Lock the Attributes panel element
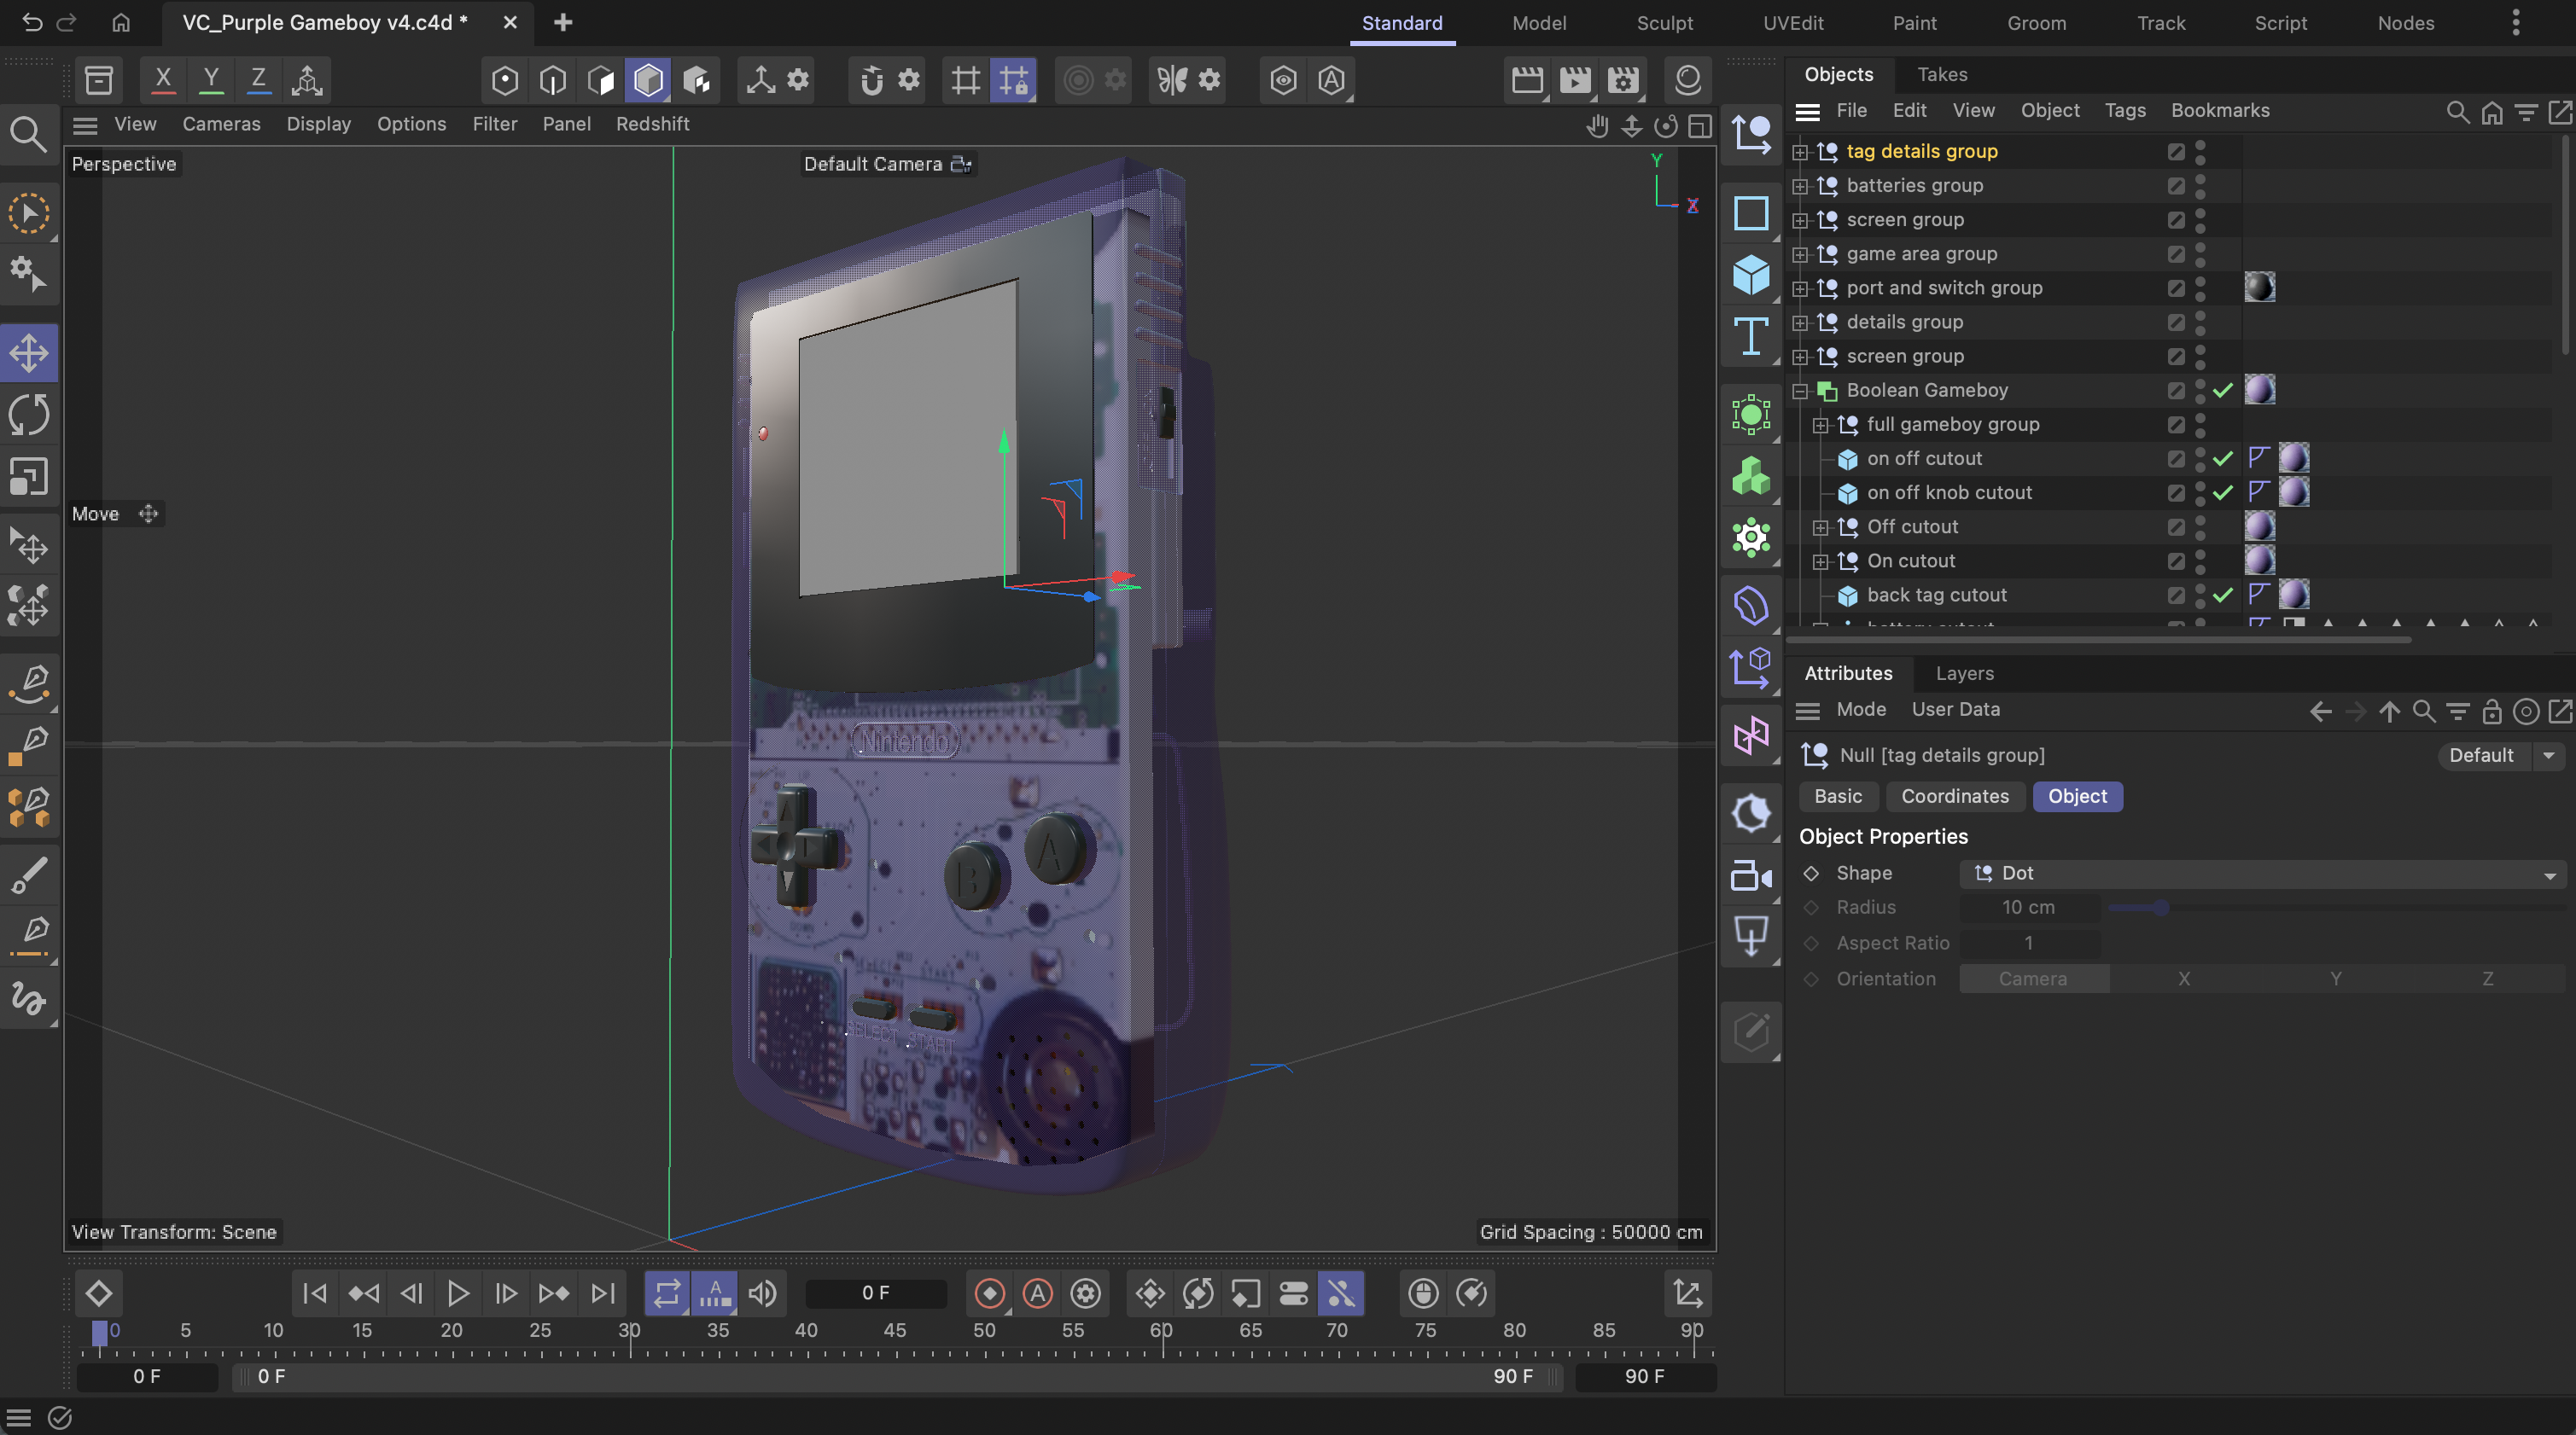The width and height of the screenshot is (2576, 1435). pos(2491,711)
